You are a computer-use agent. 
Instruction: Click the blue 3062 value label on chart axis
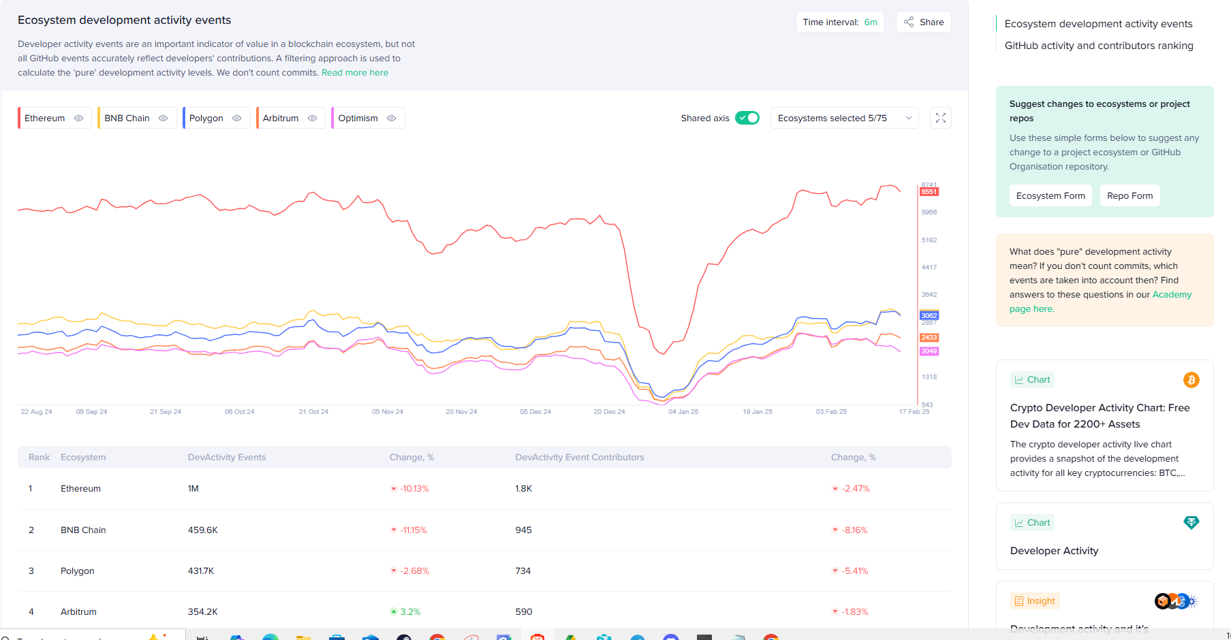929,316
